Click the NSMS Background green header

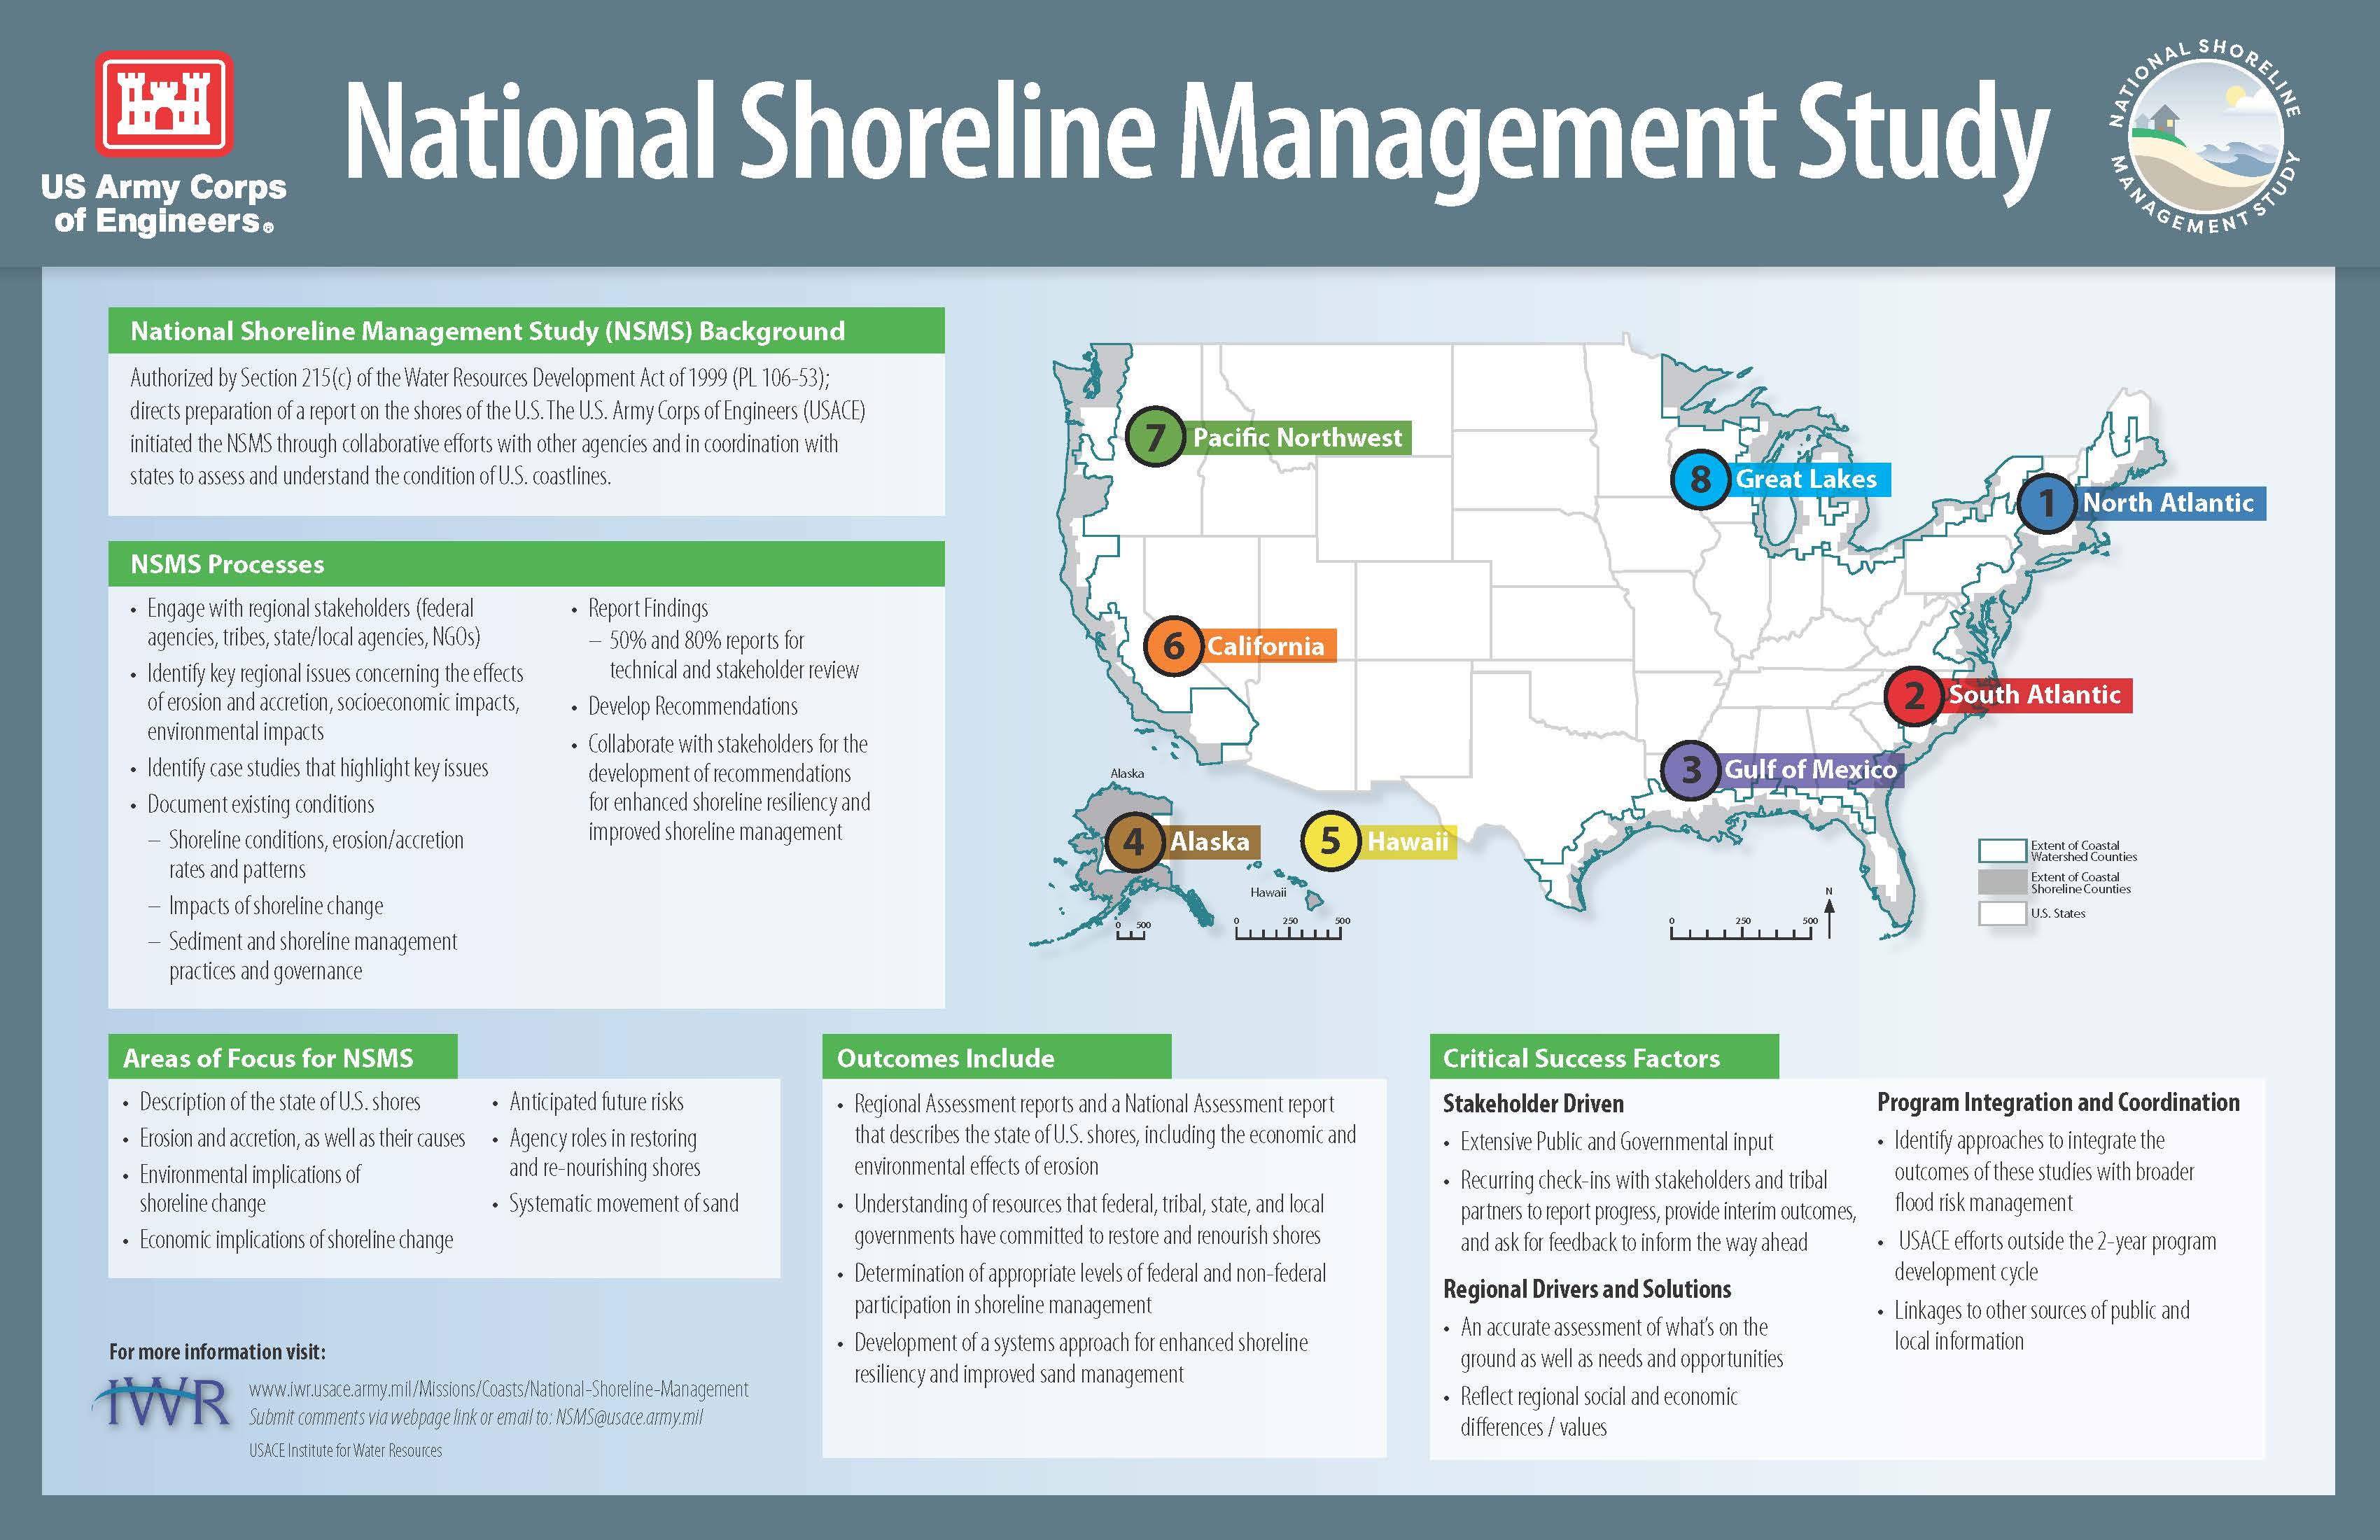[x=526, y=331]
